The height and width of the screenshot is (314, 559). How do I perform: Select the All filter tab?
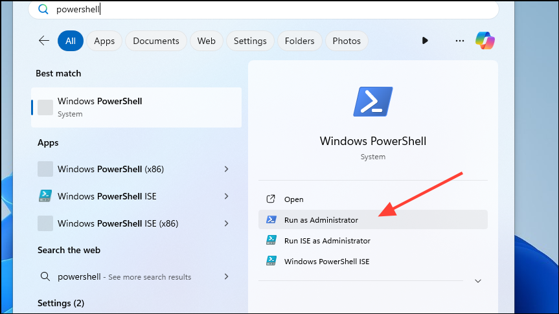71,41
